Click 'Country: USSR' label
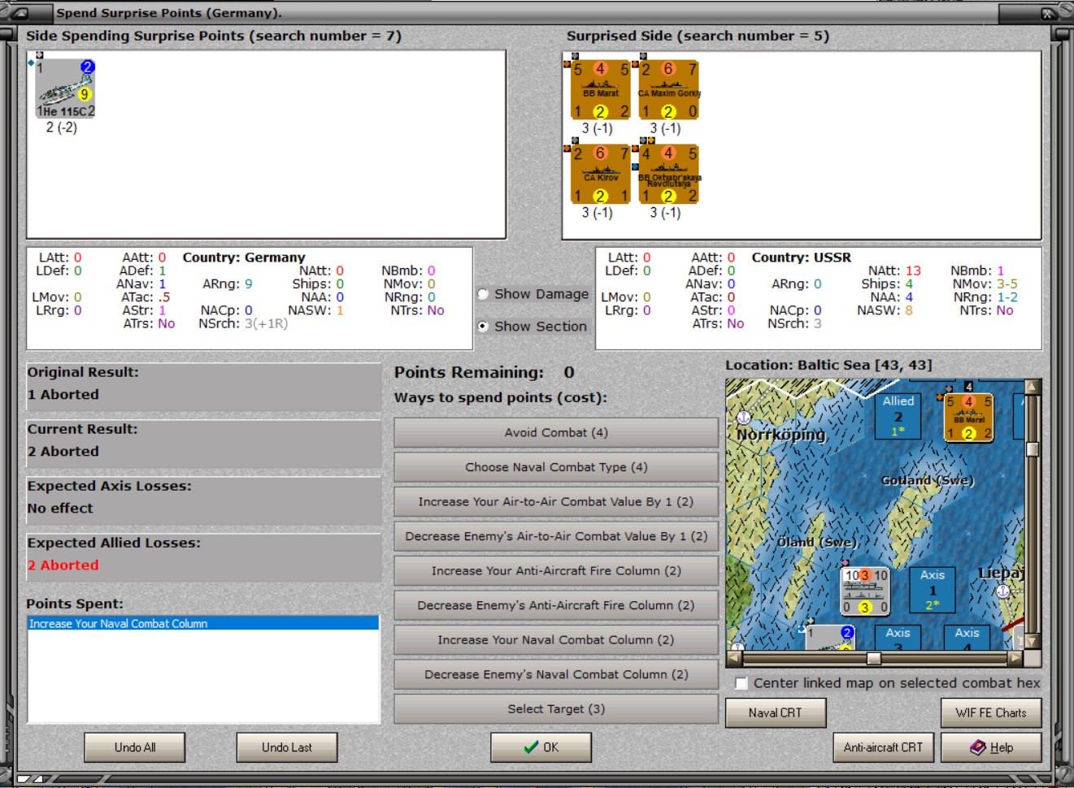 click(x=802, y=258)
